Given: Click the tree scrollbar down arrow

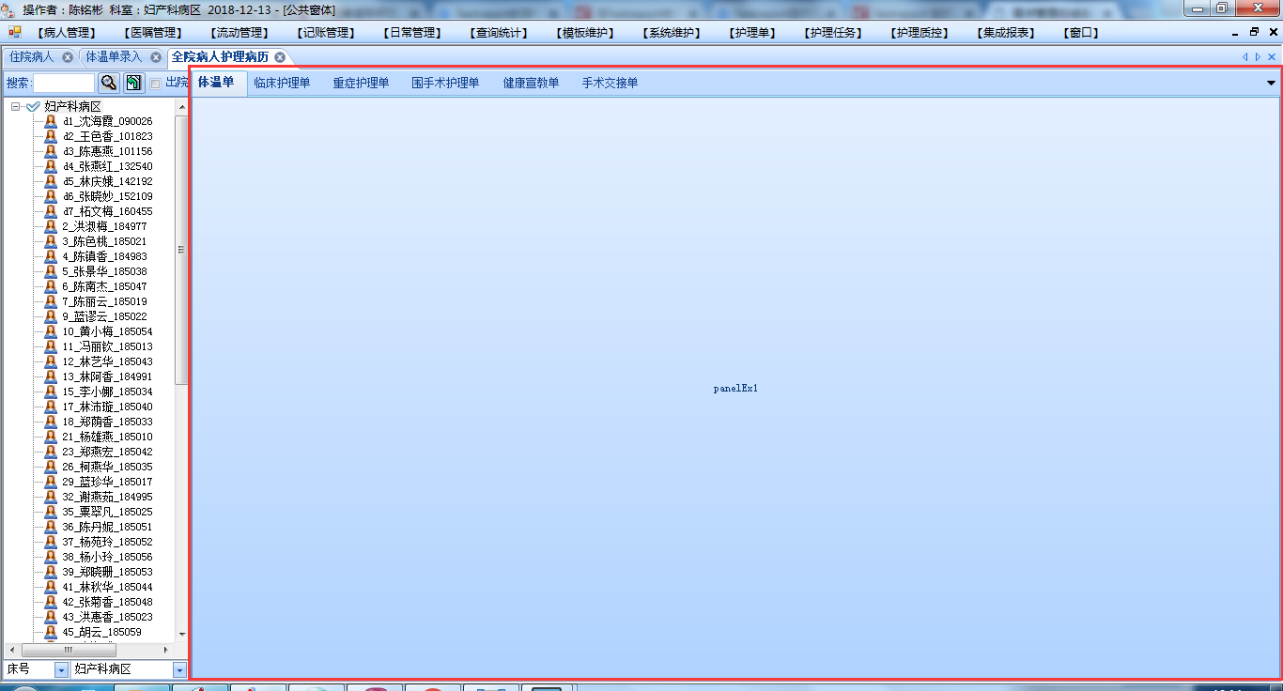Looking at the screenshot, I should (182, 636).
